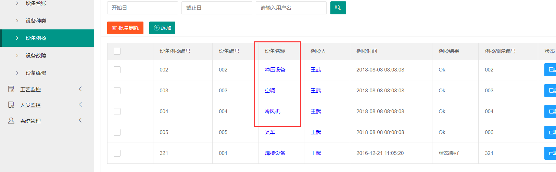556x172 pixels.
Task: Click inspector 王武 in row 002
Action: pyautogui.click(x=316, y=70)
